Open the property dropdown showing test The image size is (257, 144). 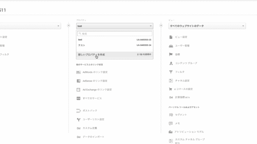(x=114, y=26)
